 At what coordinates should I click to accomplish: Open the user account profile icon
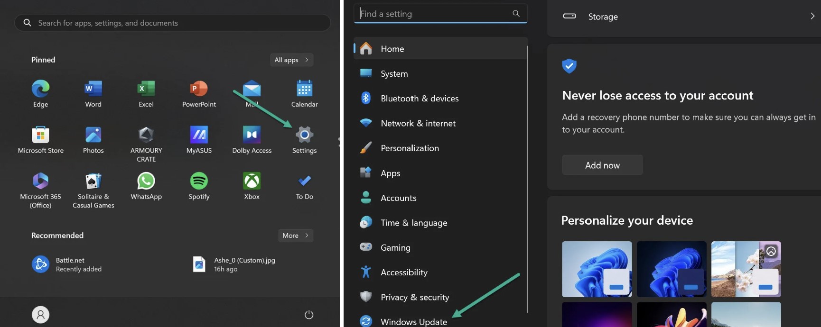pyautogui.click(x=41, y=315)
